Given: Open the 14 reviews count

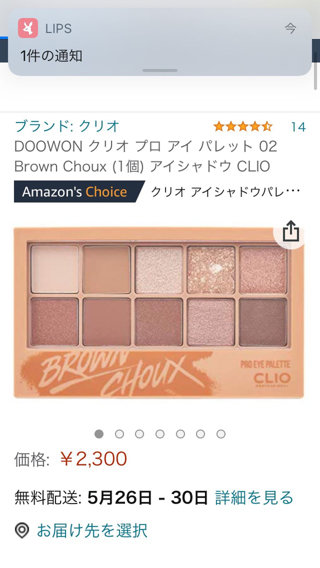Looking at the screenshot, I should [298, 127].
